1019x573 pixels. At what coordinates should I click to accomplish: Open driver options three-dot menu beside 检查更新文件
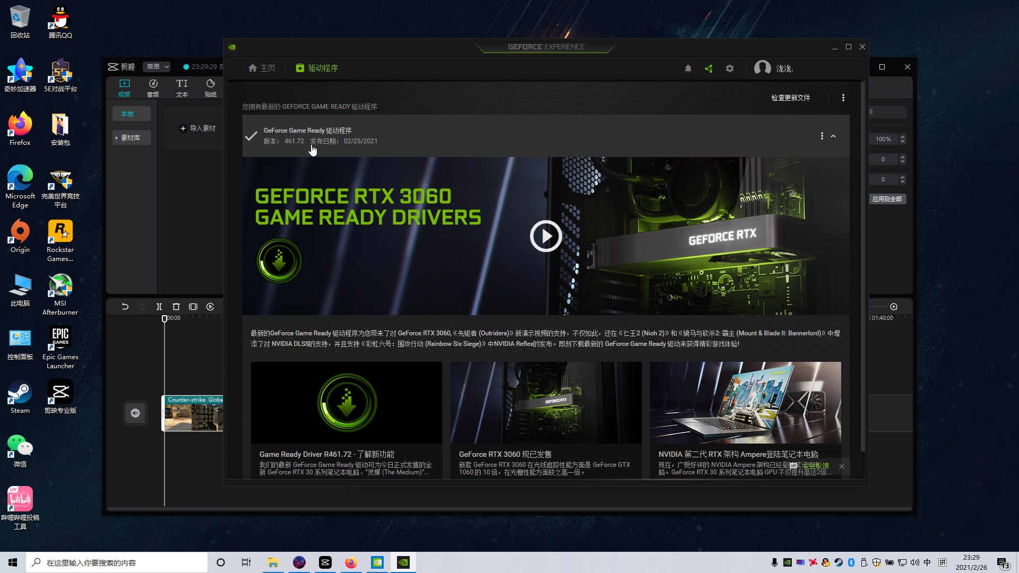tap(843, 98)
